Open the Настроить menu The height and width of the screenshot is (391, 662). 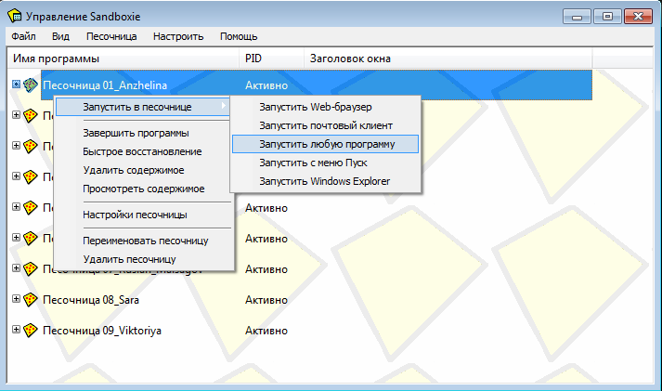pos(178,36)
